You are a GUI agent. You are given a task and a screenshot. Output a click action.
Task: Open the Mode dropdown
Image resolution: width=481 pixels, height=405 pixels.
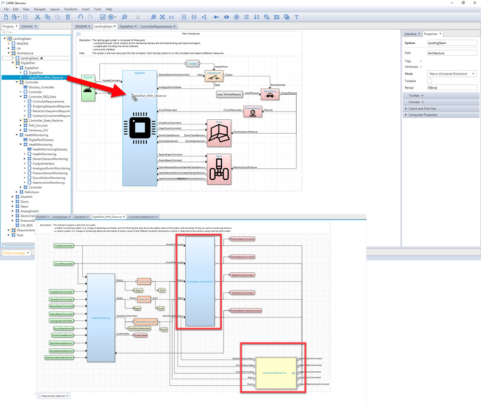click(452, 74)
